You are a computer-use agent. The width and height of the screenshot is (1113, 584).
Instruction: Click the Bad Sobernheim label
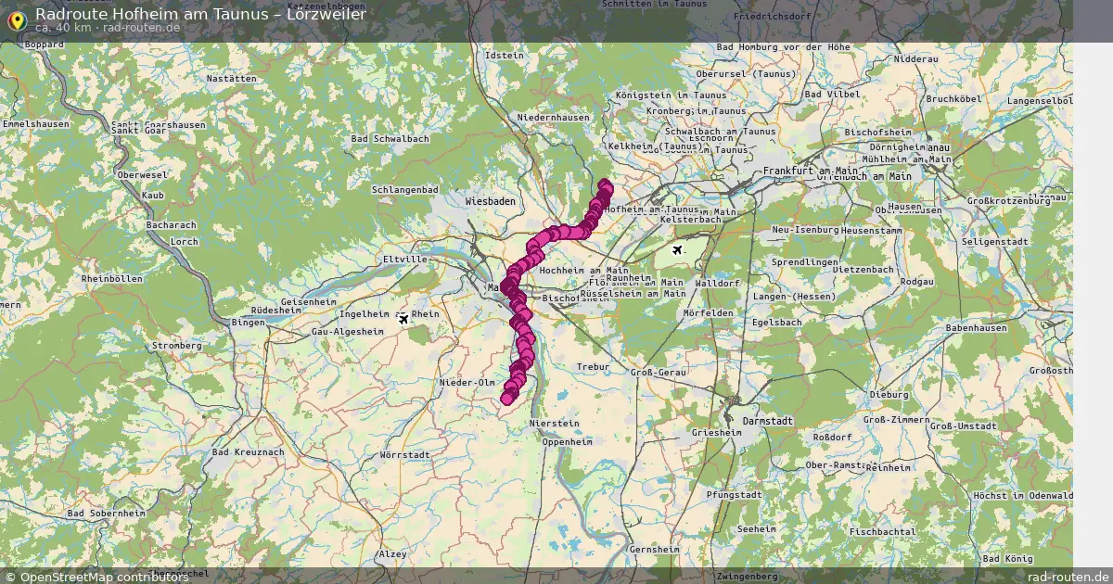pyautogui.click(x=107, y=514)
